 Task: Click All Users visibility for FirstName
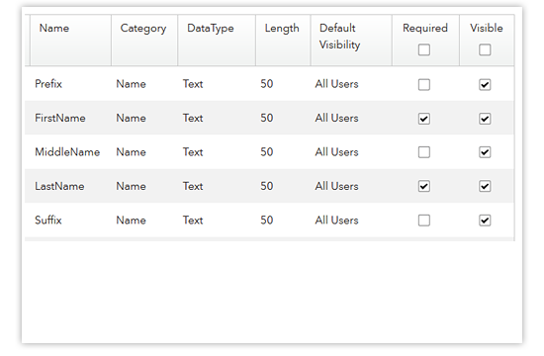coord(336,118)
